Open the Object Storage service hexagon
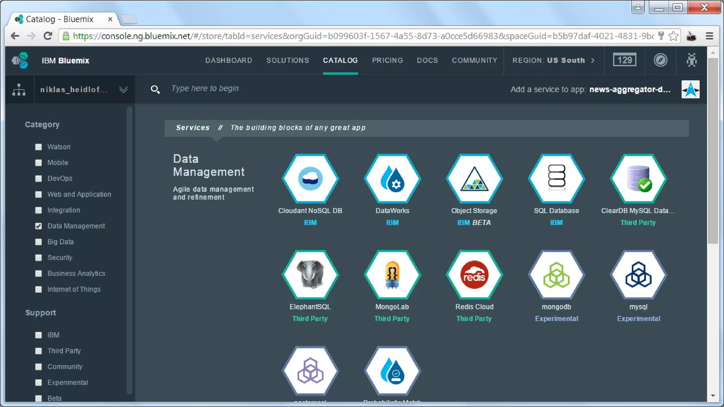724x407 pixels. coord(474,178)
